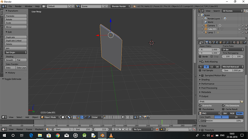Open the Render properties tab icon
Image resolution: width=248 pixels, height=139 pixels.
[x=207, y=42]
